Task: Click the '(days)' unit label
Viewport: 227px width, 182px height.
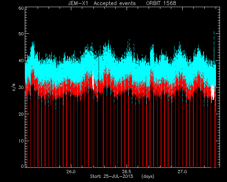Action: coord(148,176)
